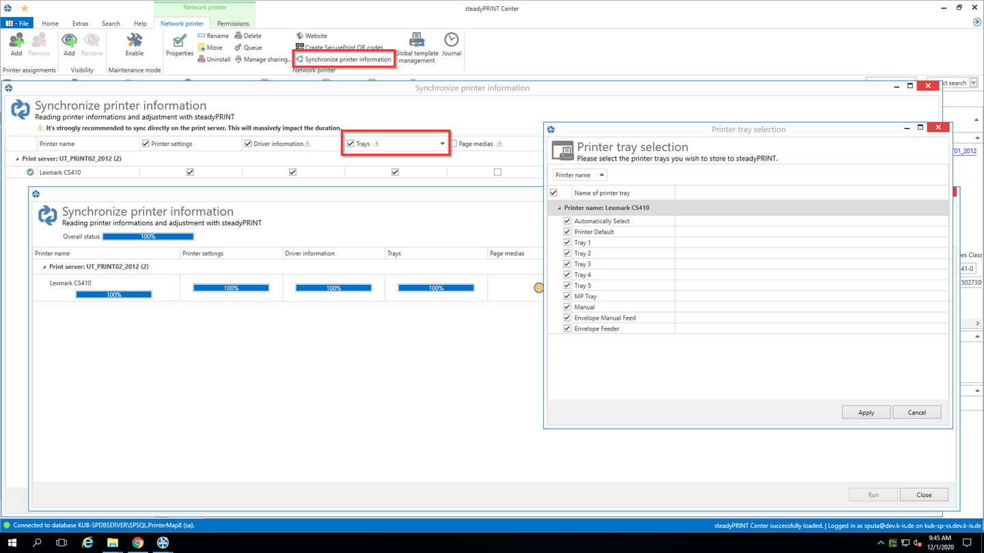
Task: Open Properties in the Network printer ribbon
Action: coord(180,45)
